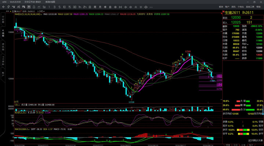Go to next contract with right arrow
The height and width of the screenshot is (146, 264).
131,7
